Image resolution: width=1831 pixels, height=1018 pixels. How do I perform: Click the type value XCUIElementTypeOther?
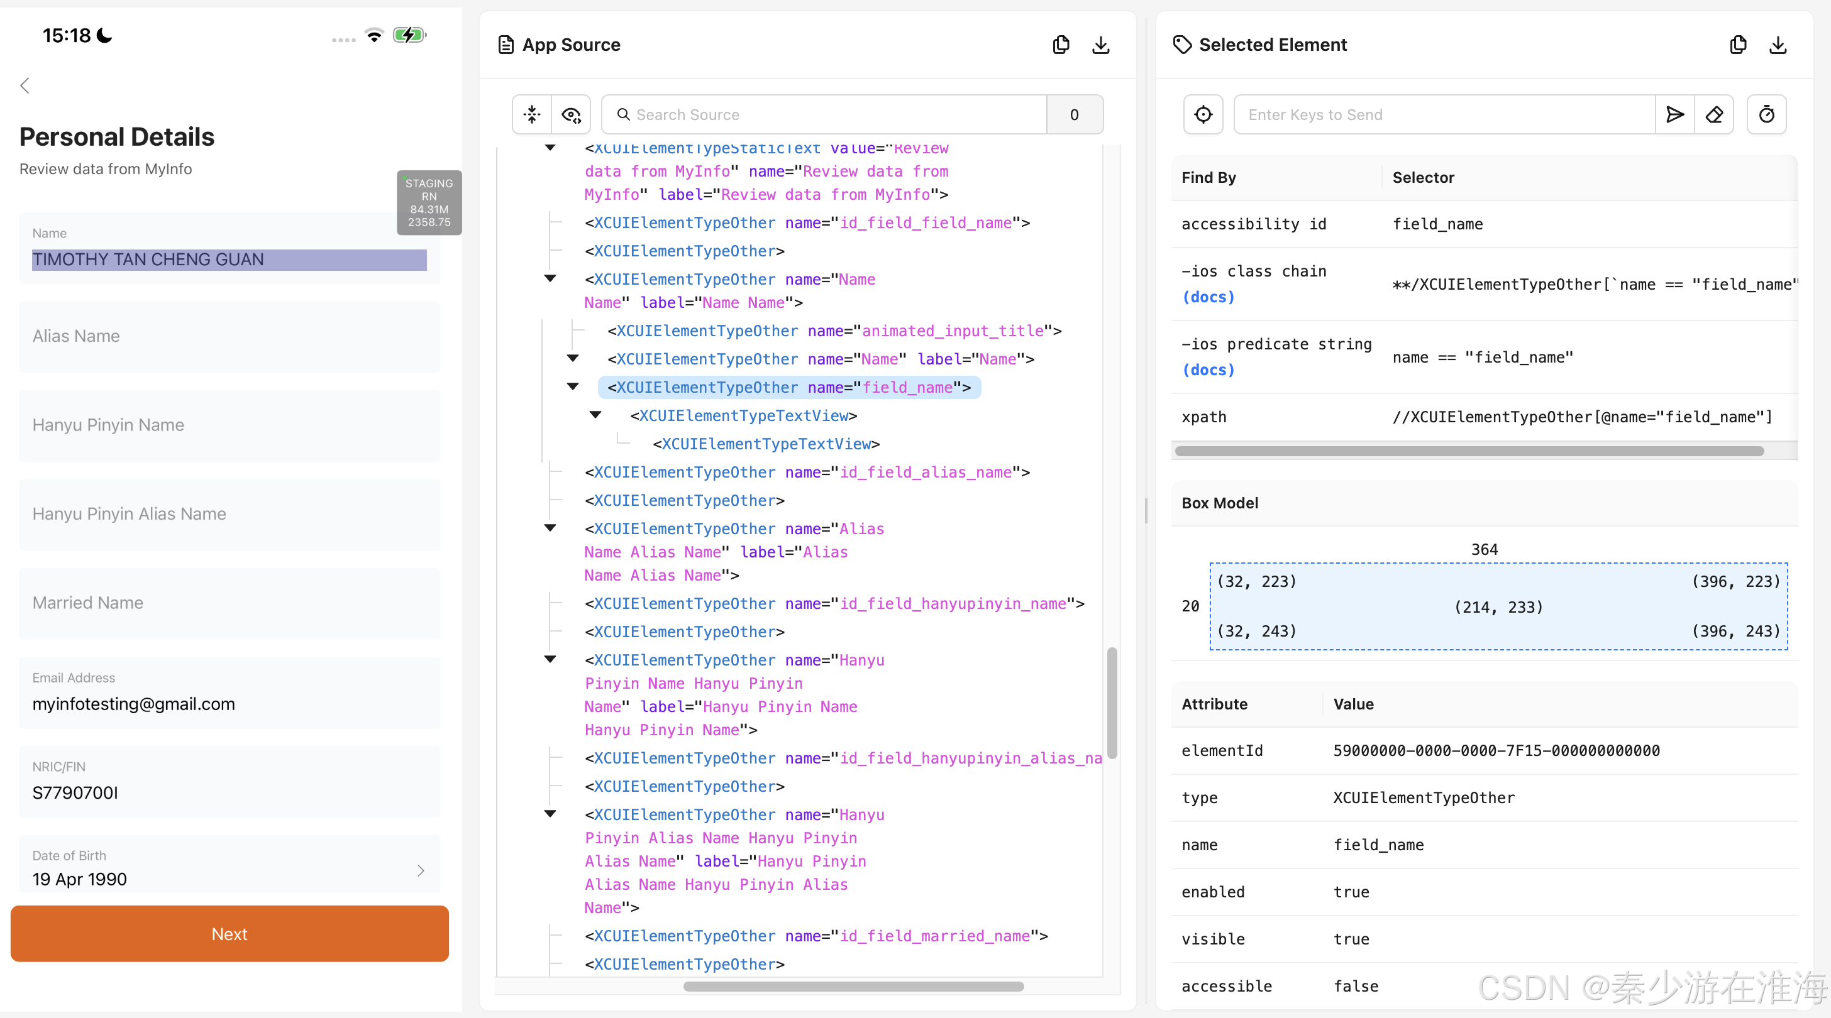pyautogui.click(x=1424, y=798)
